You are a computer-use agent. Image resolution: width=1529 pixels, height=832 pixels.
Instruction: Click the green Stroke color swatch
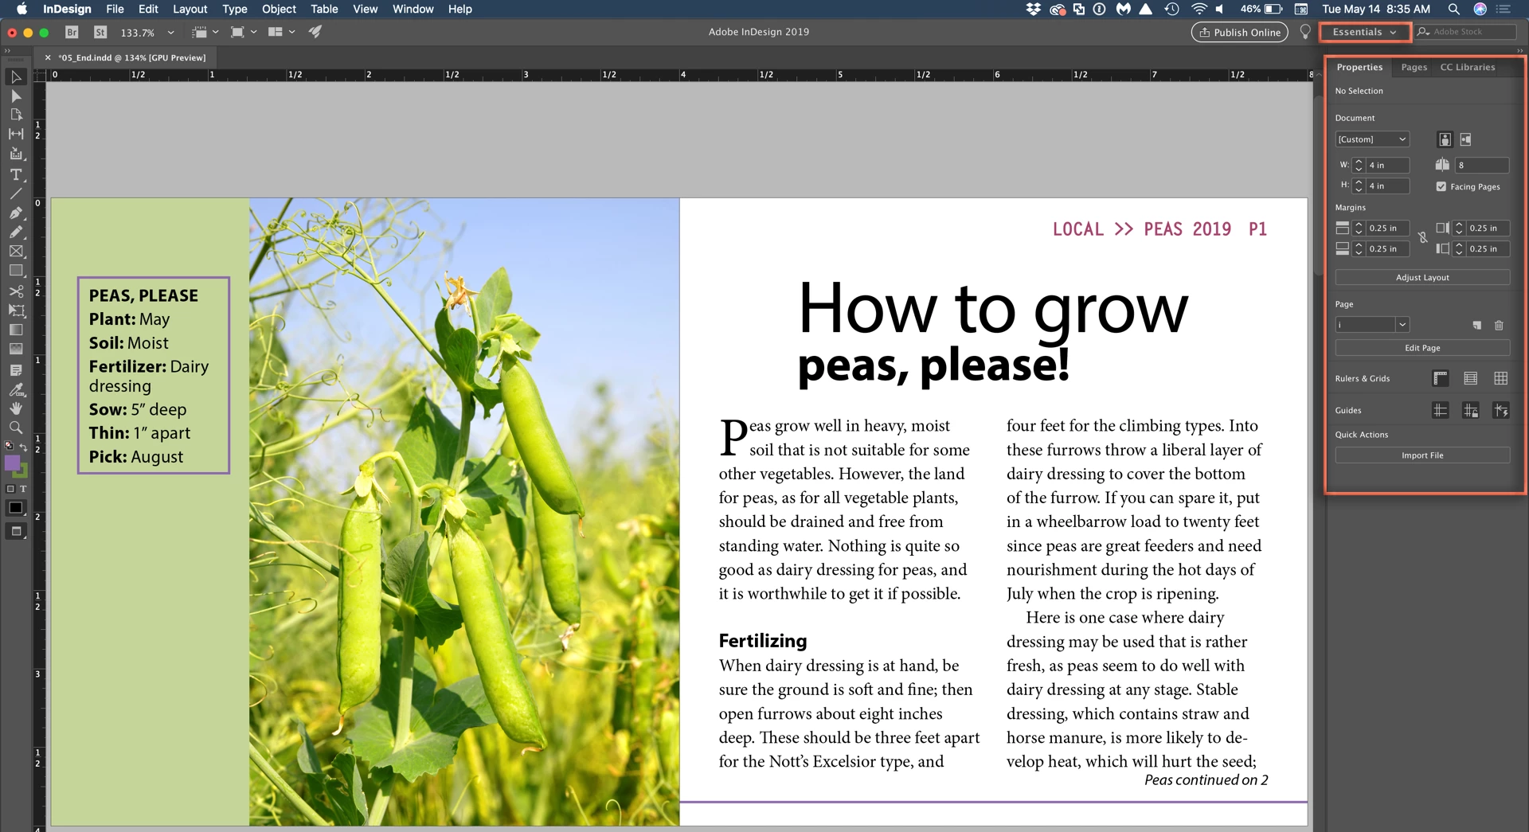[x=22, y=472]
